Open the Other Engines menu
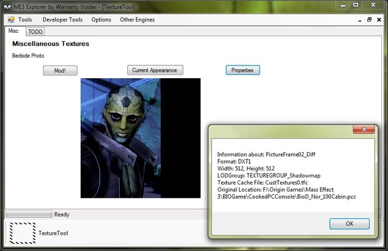The image size is (388, 251). tap(138, 19)
